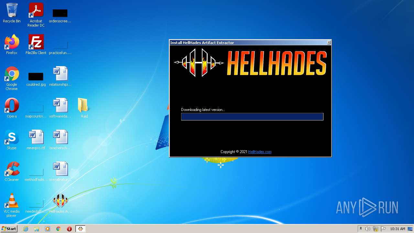Select the teachersch Word document
The width and height of the screenshot is (414, 233).
pos(60,140)
